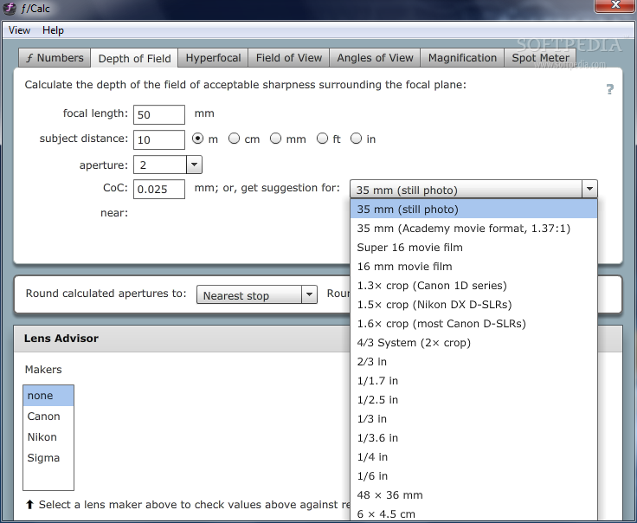Select the m distance unit radio button
Viewport: 637px width, 523px height.
click(197, 139)
